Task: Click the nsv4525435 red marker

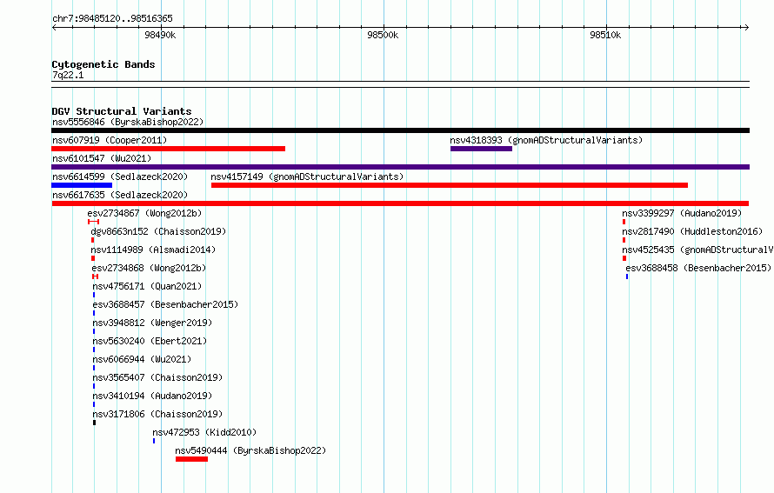Action: (x=624, y=258)
